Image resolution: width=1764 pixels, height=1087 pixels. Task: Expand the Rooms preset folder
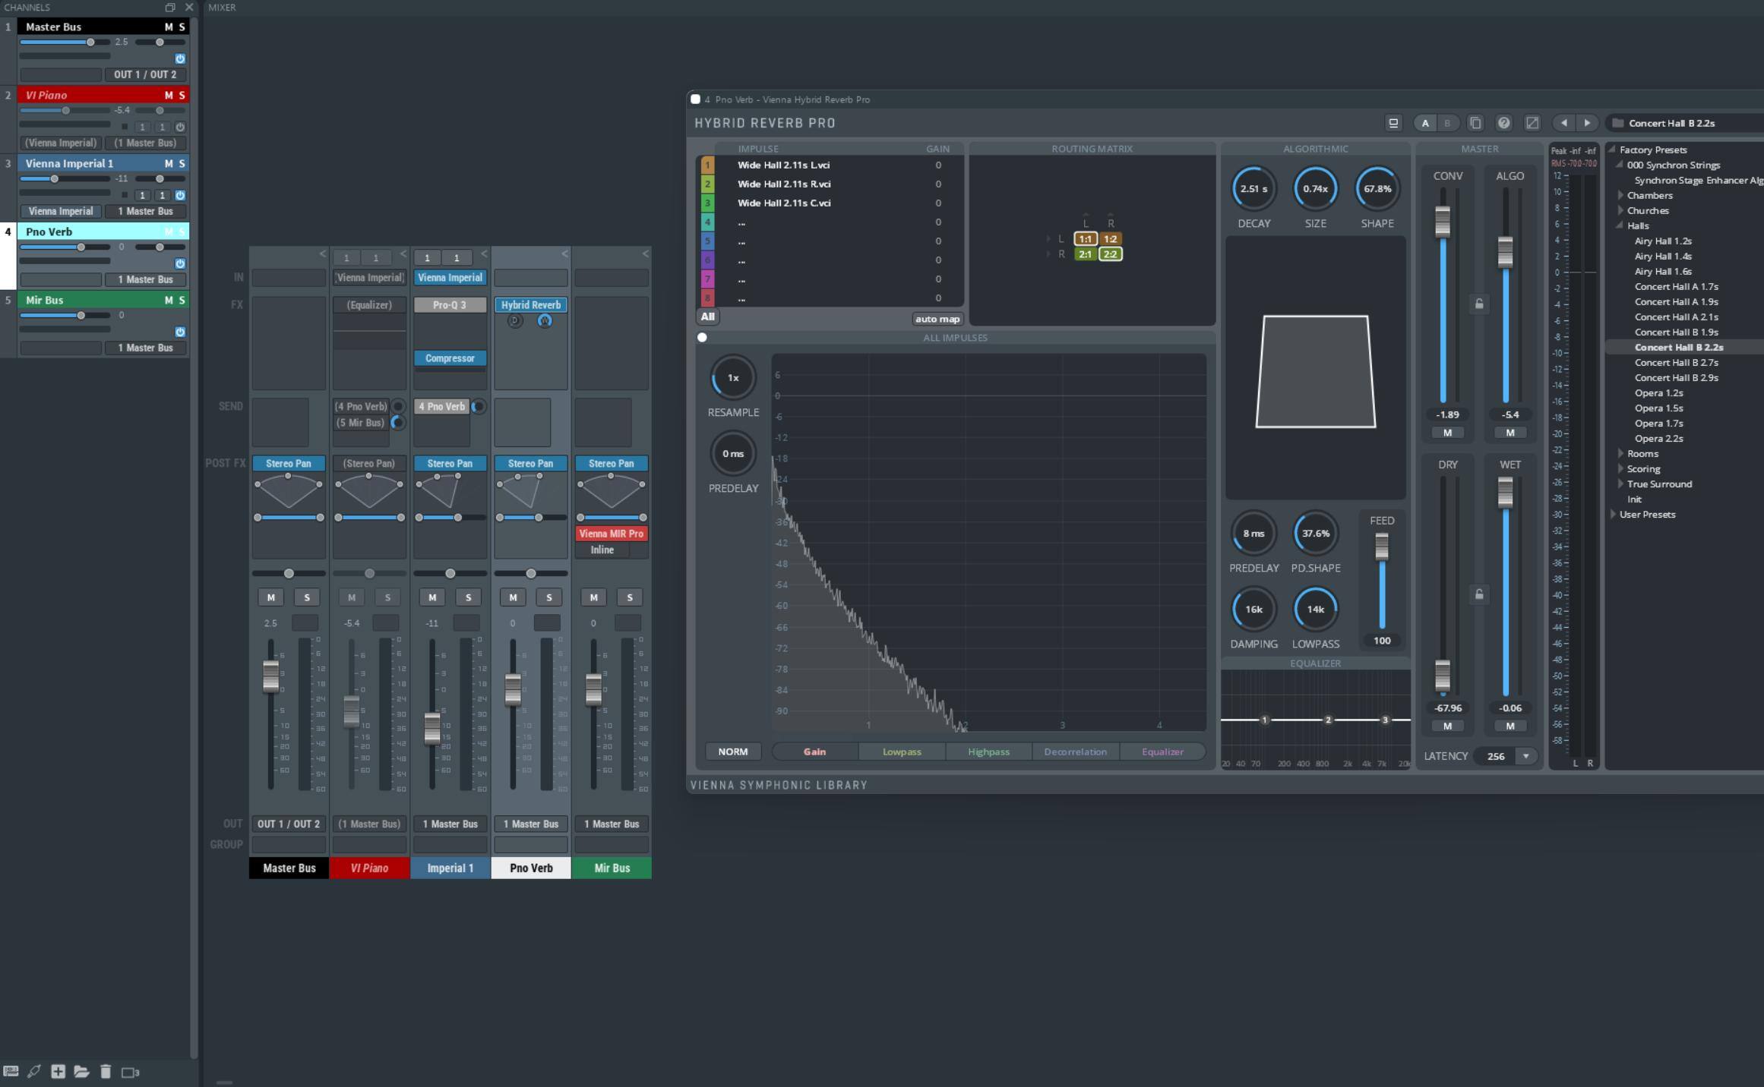click(1621, 454)
